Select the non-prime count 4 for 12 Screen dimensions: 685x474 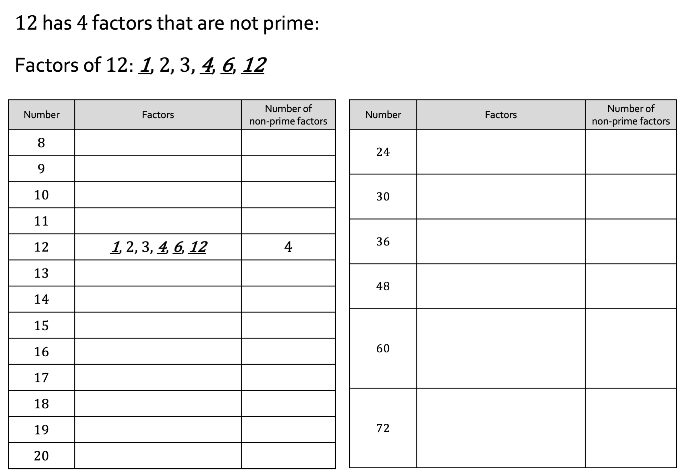click(x=288, y=247)
